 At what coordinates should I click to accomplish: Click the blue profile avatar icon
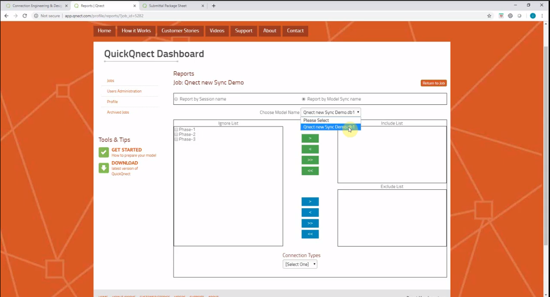pyautogui.click(x=533, y=16)
